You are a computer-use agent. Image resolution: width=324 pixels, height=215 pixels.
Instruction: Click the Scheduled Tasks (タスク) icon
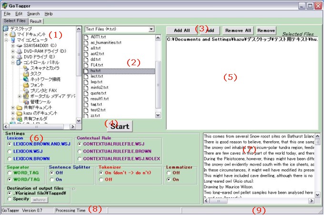point(26,74)
